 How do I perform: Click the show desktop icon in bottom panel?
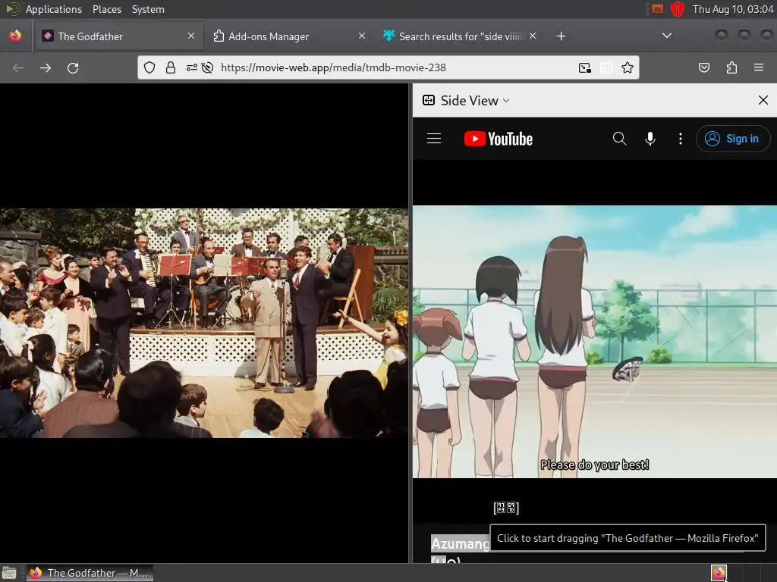[9, 573]
